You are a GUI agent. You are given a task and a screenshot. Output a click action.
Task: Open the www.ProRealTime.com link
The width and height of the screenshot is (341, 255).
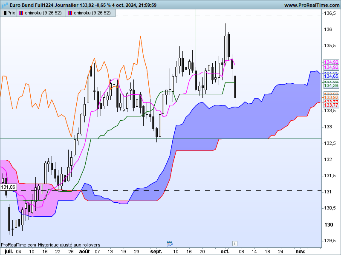(312, 5)
